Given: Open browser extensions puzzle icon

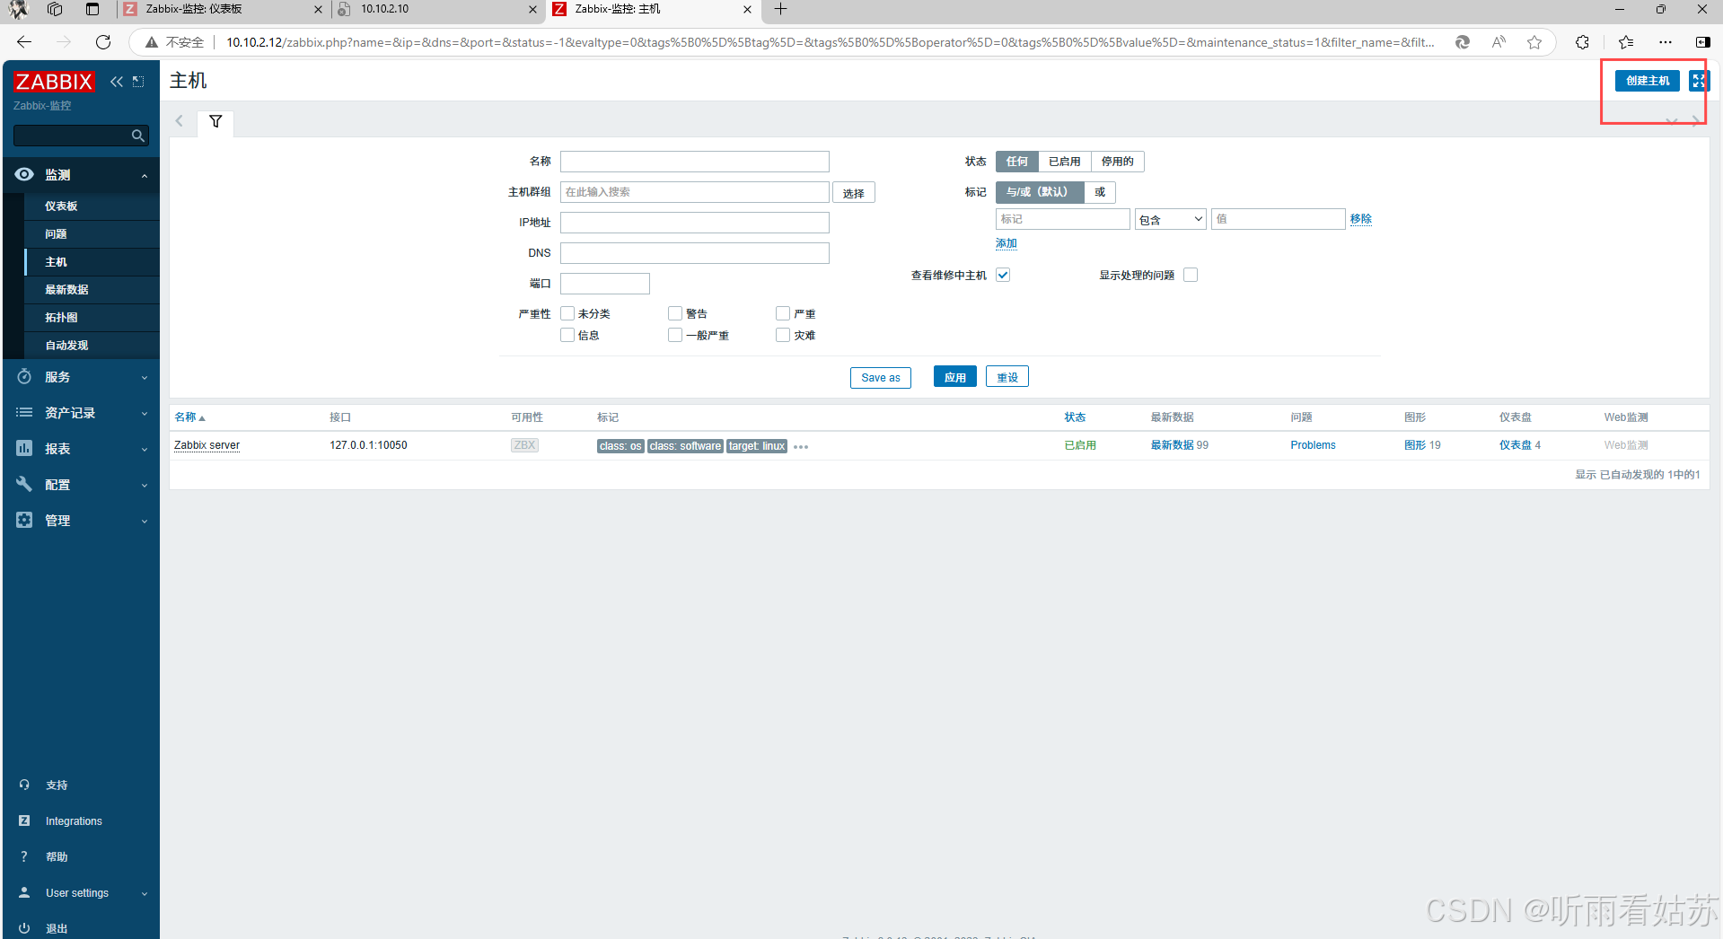Looking at the screenshot, I should (x=1582, y=42).
